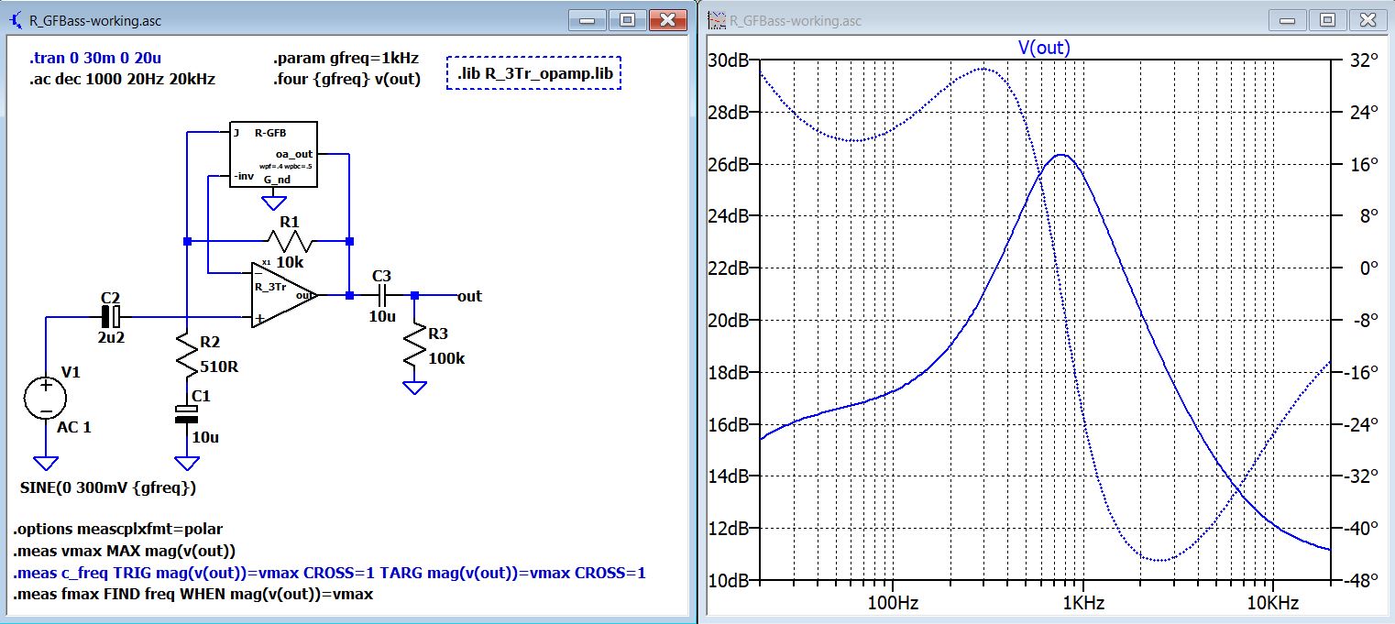Select capacitor C2 symbol
1395x624 pixels.
(x=111, y=317)
